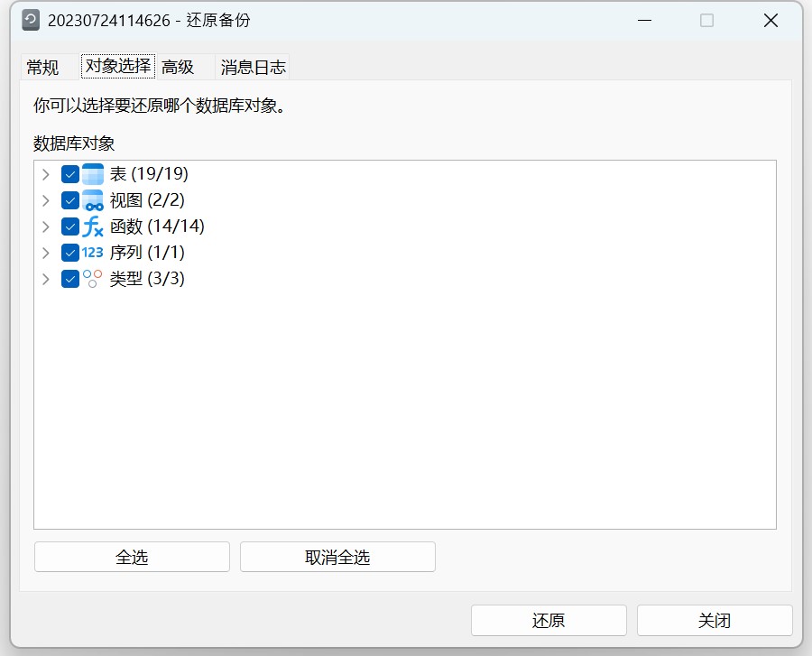Select the 视图 (2/2) row label

pyautogui.click(x=147, y=200)
